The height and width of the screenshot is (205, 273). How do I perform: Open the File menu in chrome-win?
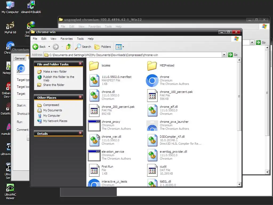(35, 39)
